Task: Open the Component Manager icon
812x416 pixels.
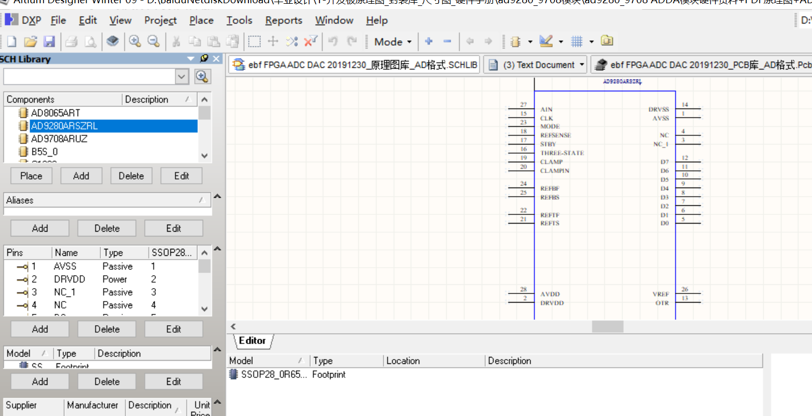Action: [607, 41]
